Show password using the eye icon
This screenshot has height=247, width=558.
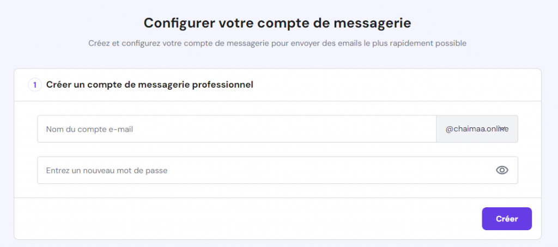click(x=502, y=170)
